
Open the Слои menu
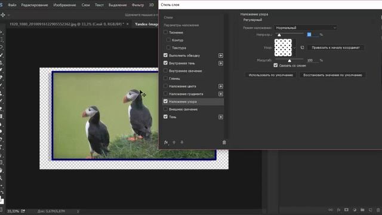85,5
